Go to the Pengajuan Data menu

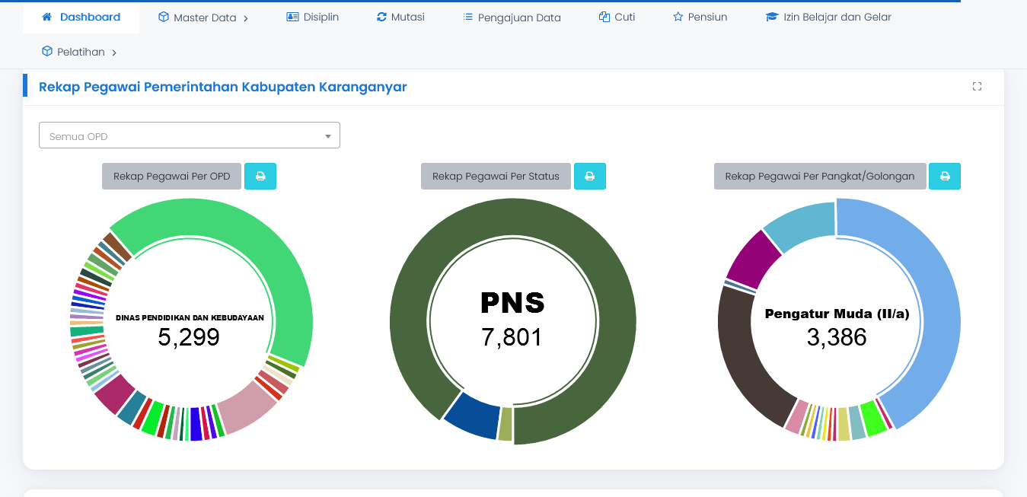tap(512, 18)
